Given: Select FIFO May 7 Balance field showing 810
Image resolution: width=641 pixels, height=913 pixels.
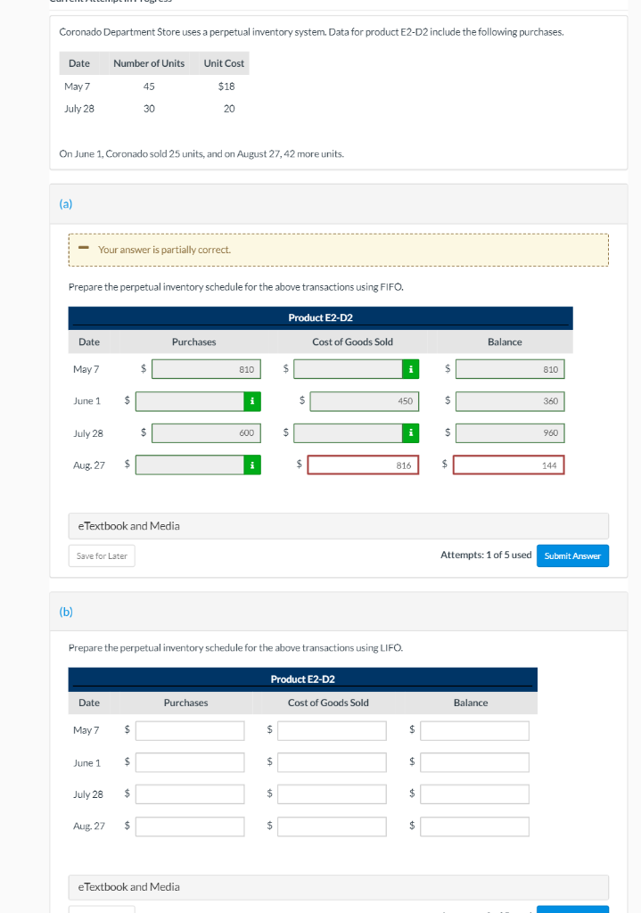Looking at the screenshot, I should 510,369.
